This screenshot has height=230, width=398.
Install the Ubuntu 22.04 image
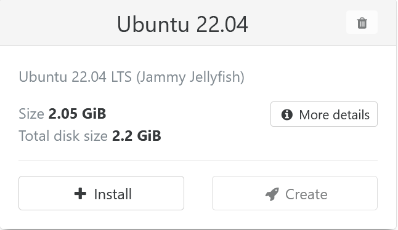(x=101, y=193)
